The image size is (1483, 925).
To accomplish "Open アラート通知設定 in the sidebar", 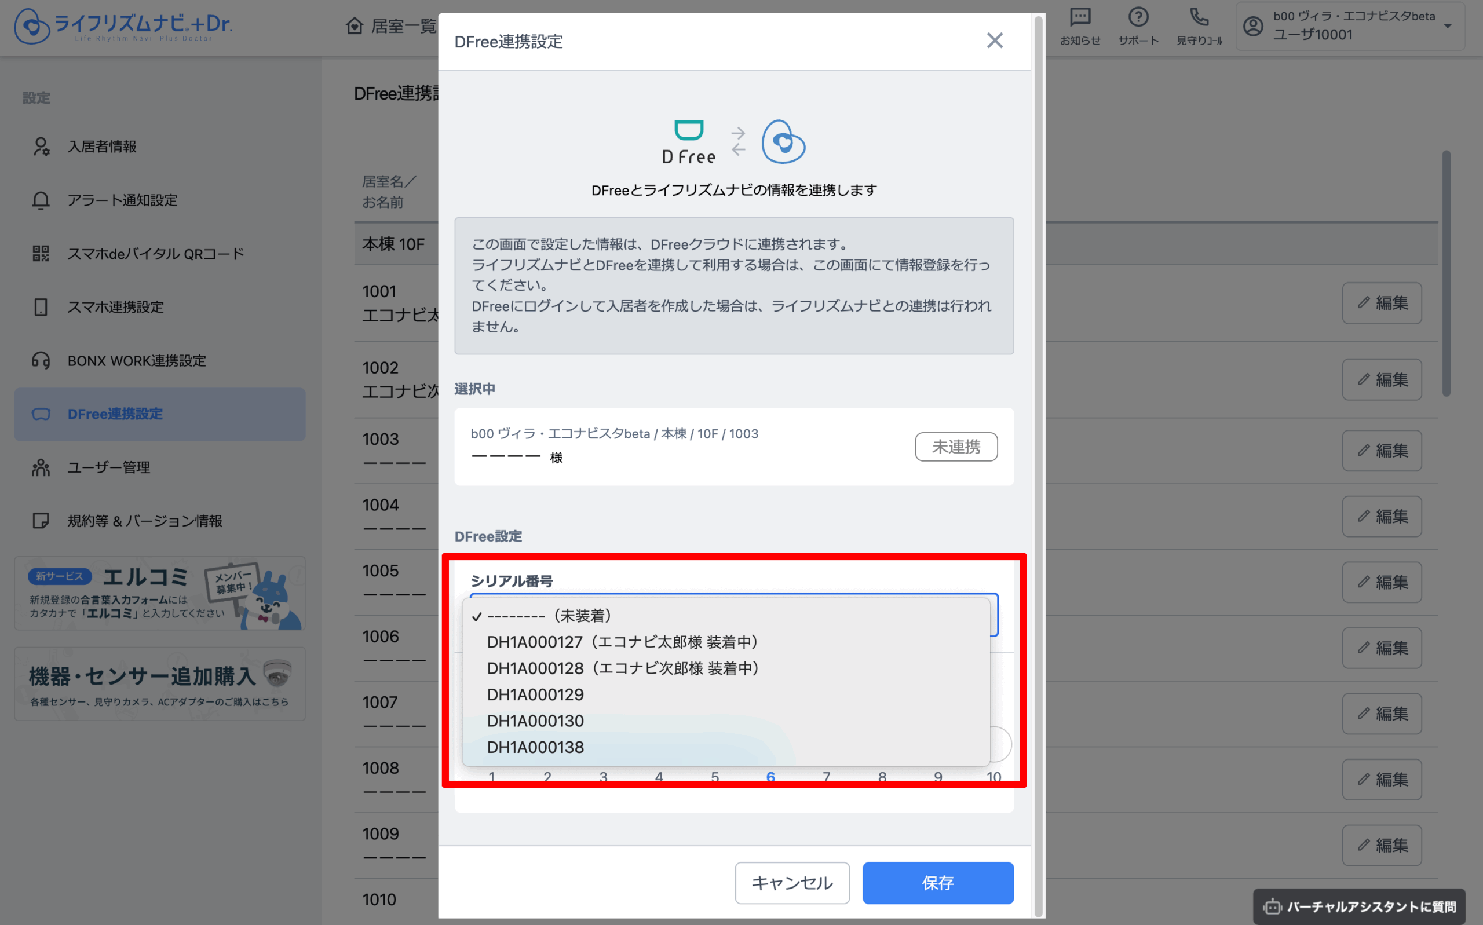I will pyautogui.click(x=160, y=200).
